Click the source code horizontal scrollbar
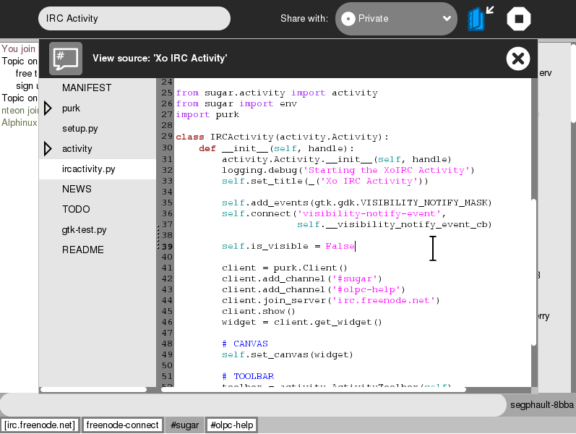The width and height of the screenshot is (576, 434). tap(314, 389)
